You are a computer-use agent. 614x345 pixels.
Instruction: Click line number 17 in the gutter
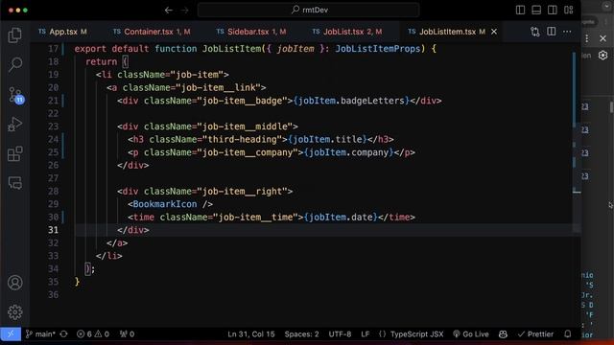click(x=54, y=49)
